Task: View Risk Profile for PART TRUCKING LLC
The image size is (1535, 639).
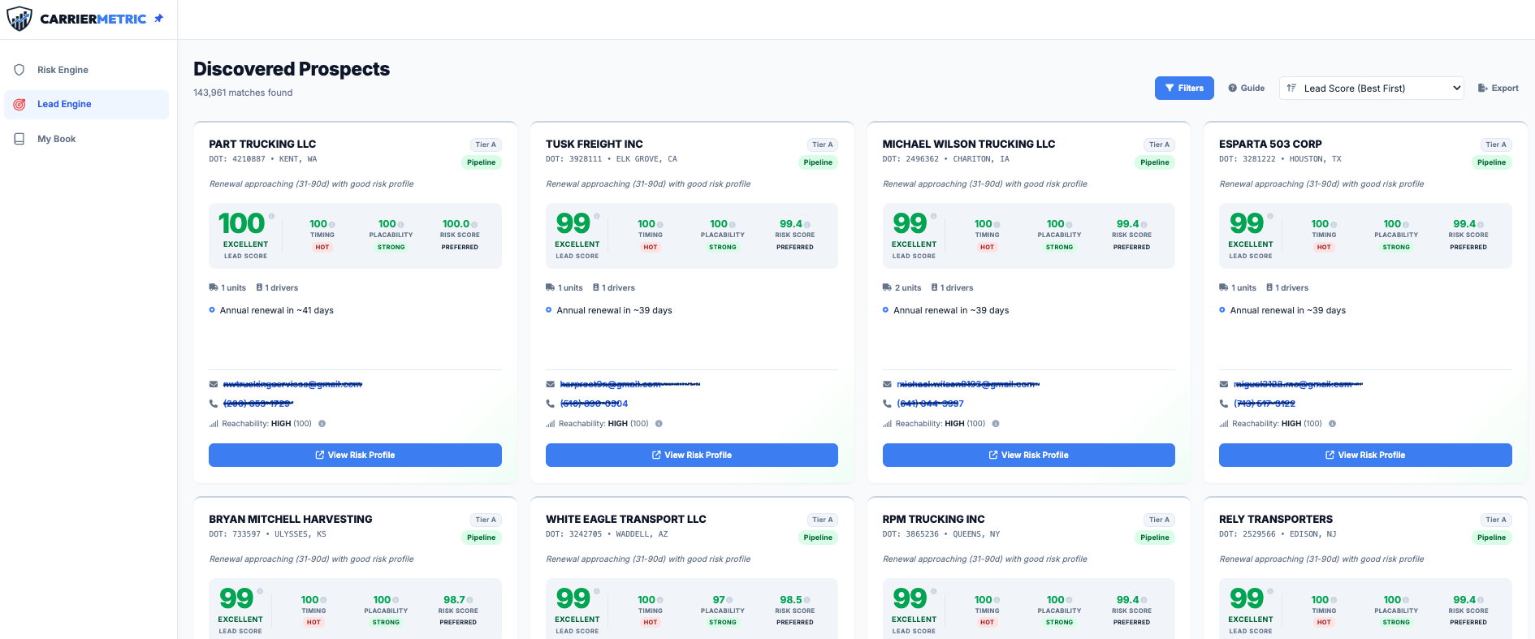Action: (x=355, y=455)
